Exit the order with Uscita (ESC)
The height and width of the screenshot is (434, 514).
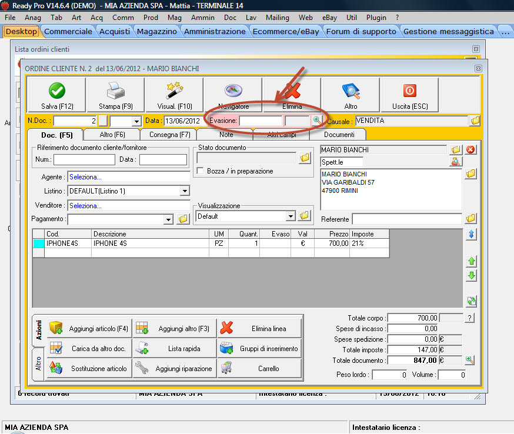tap(409, 91)
